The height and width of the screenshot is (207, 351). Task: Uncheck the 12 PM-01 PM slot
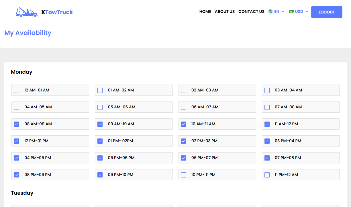tap(16, 141)
